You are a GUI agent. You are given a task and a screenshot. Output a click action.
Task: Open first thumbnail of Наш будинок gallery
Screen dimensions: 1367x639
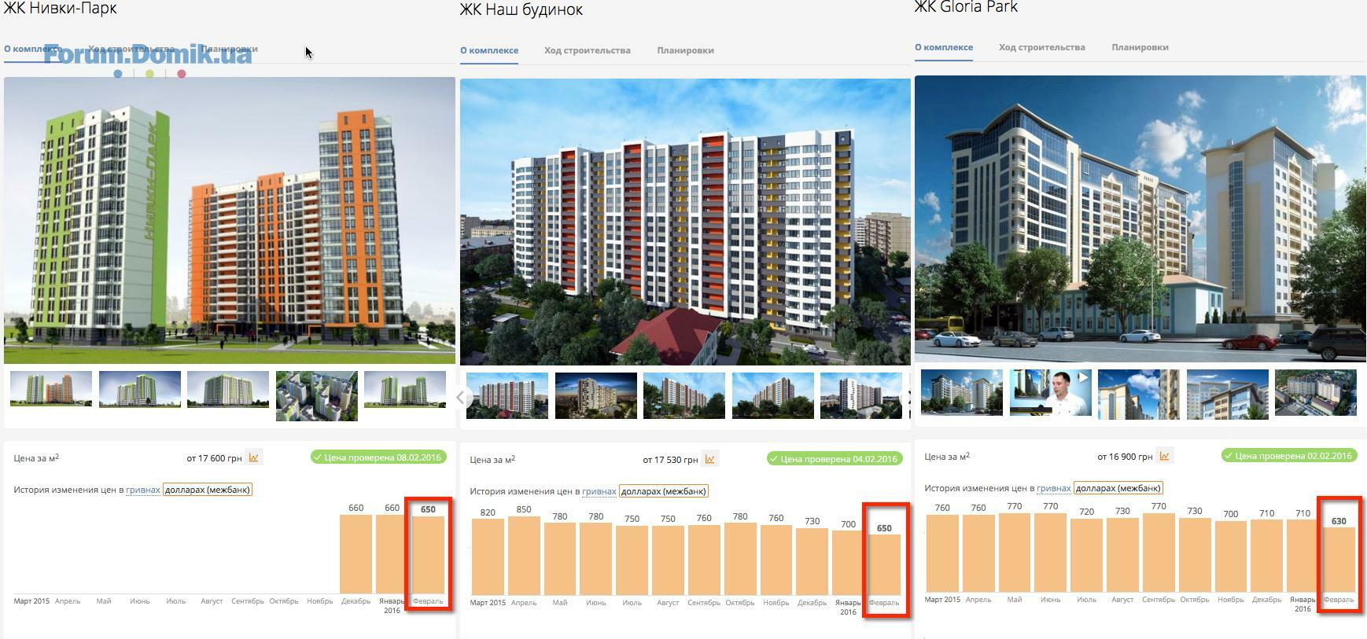coord(507,395)
